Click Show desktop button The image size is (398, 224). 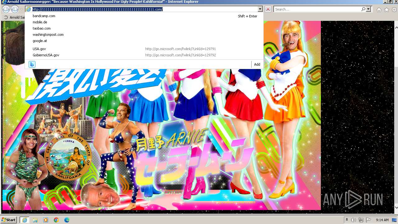(x=395, y=220)
